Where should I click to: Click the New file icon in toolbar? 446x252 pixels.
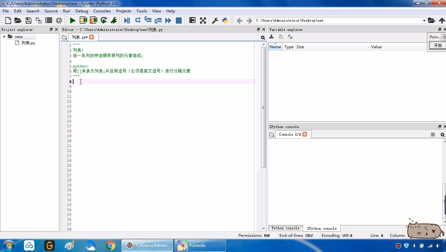[x=8, y=21]
